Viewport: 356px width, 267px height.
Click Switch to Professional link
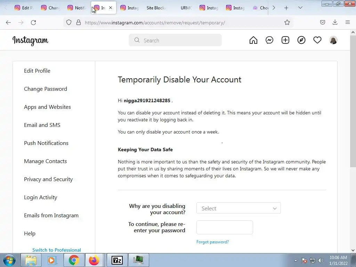tap(57, 250)
